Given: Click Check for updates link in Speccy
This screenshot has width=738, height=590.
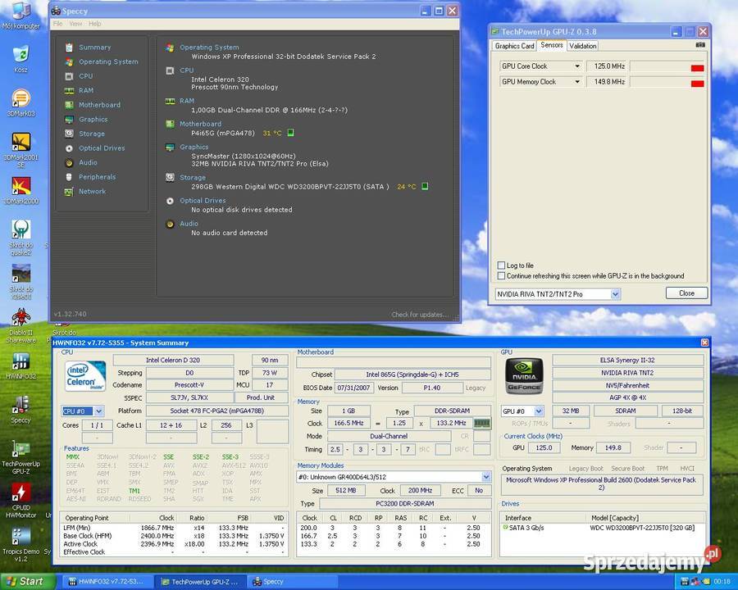Looking at the screenshot, I should pos(419,315).
